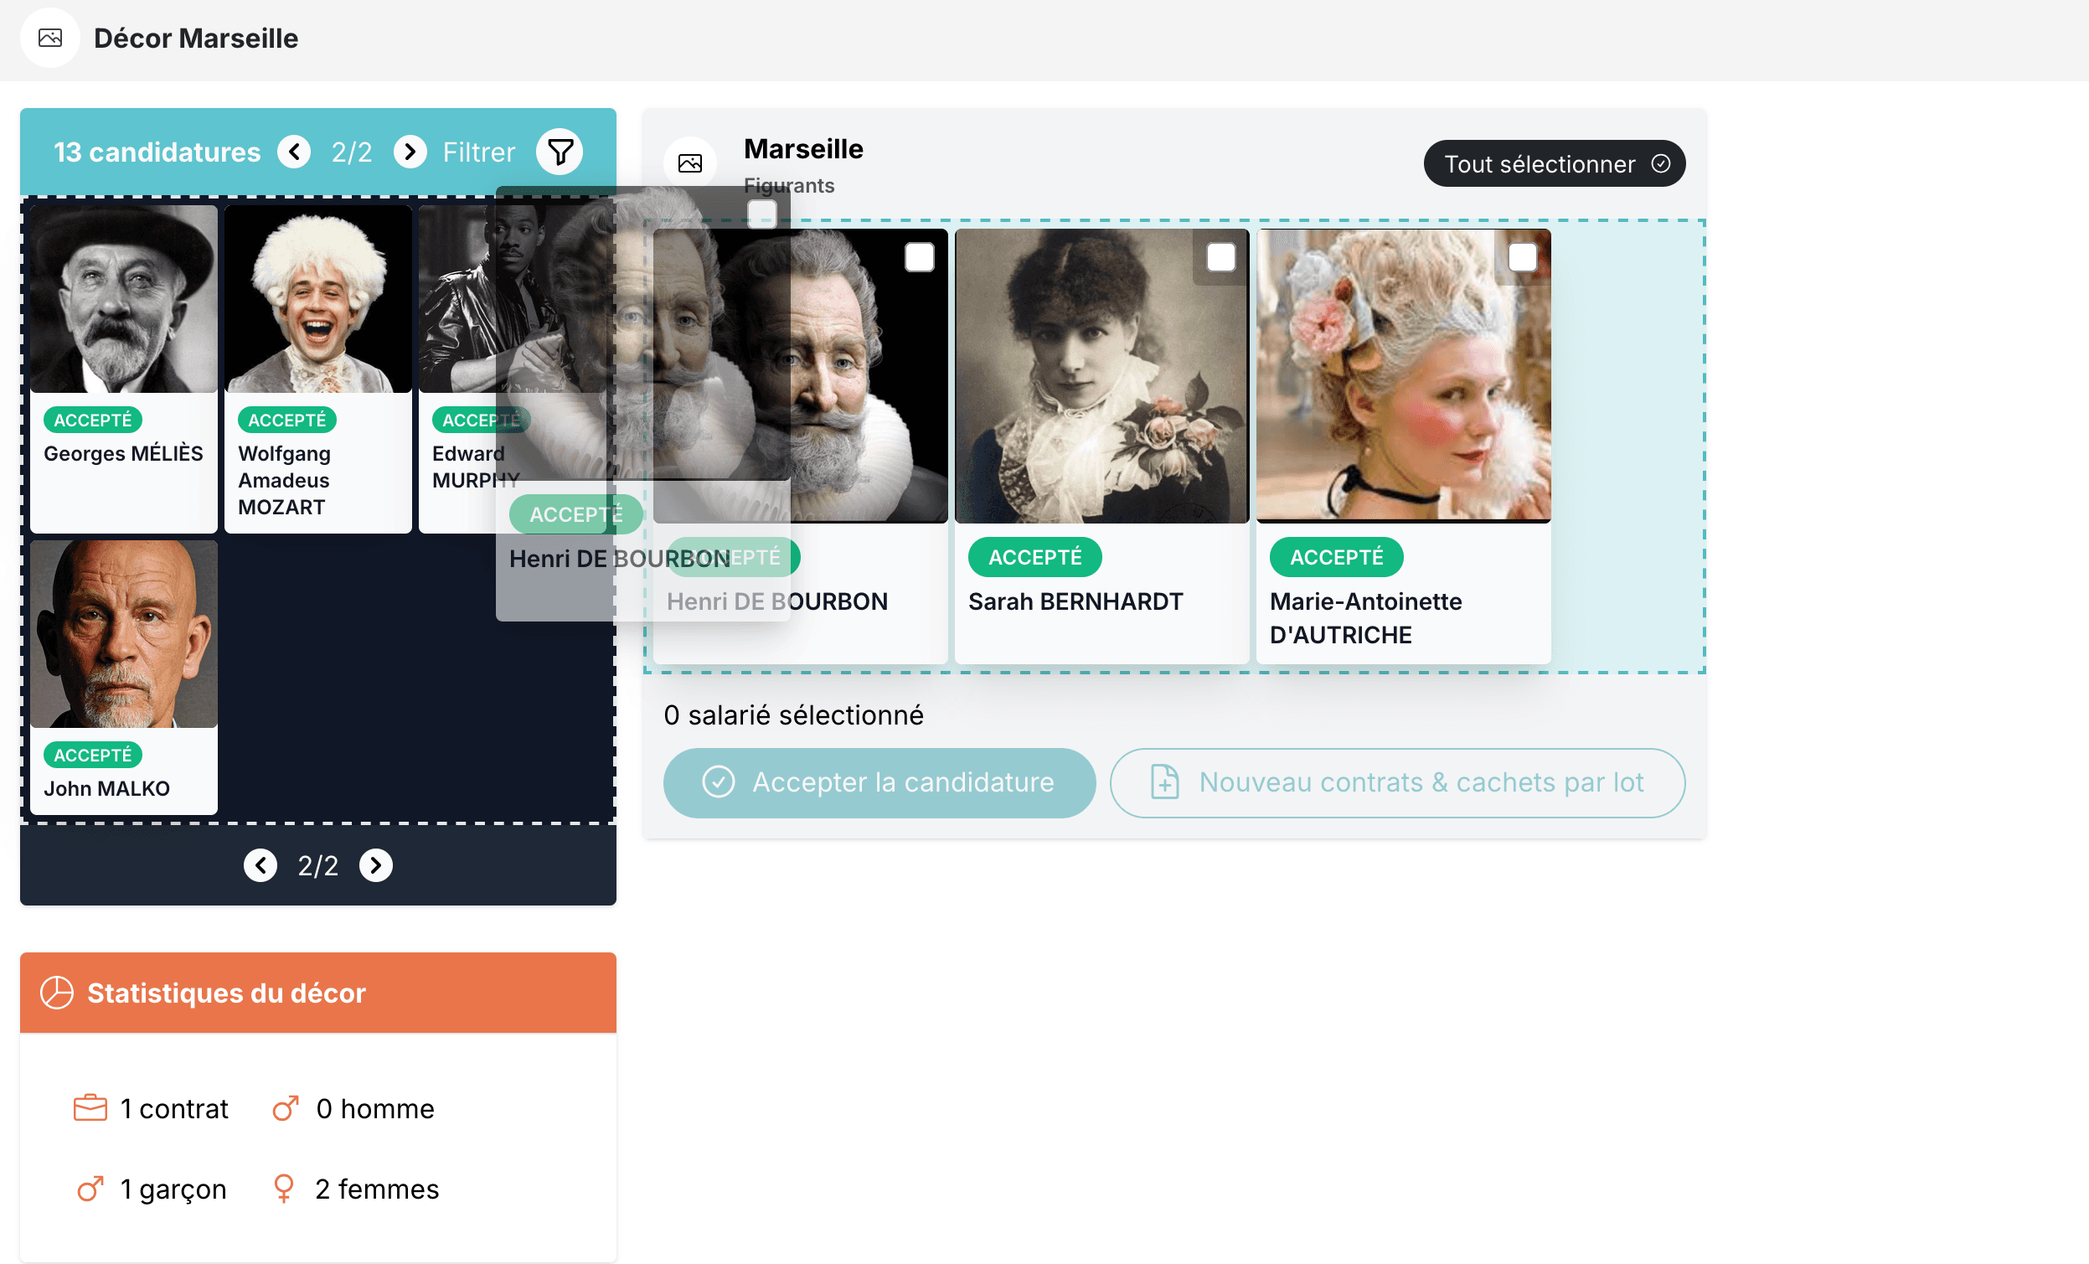This screenshot has width=2089, height=1264.
Task: Go to next page at bottom of candidatures panel
Action: 375,865
